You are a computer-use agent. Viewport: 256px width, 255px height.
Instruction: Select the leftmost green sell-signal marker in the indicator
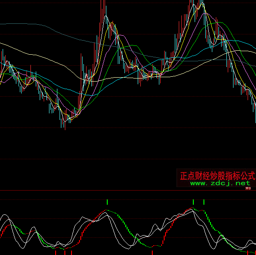107,202
